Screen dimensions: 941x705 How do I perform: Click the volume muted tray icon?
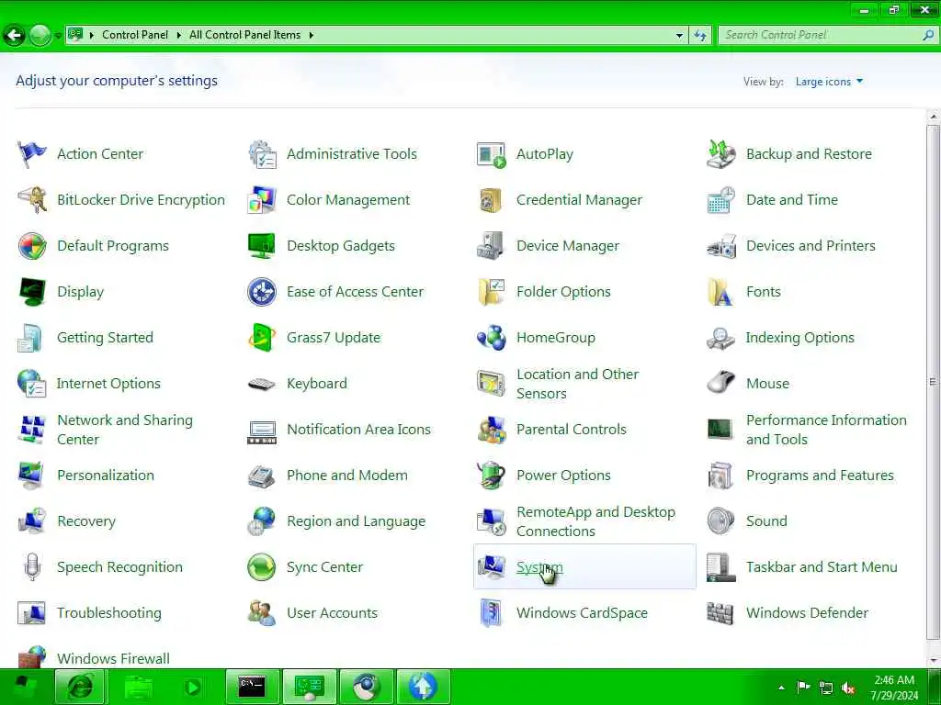point(848,688)
